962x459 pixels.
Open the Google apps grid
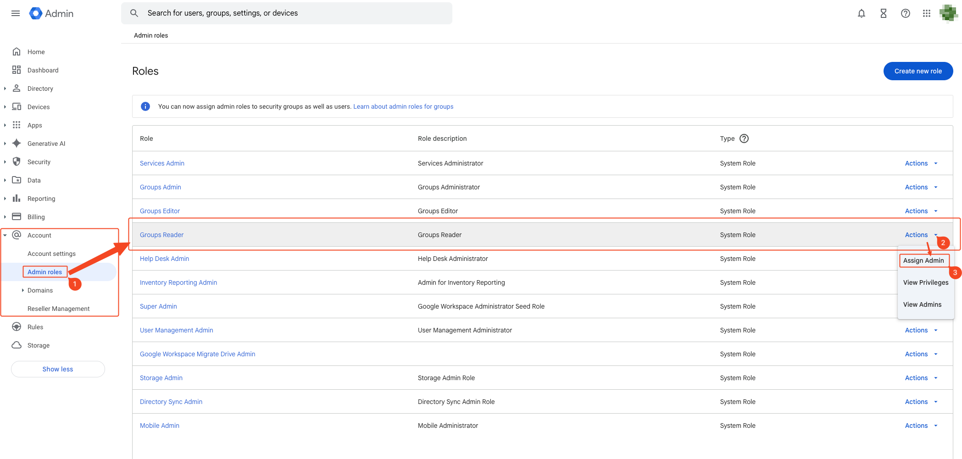[926, 13]
